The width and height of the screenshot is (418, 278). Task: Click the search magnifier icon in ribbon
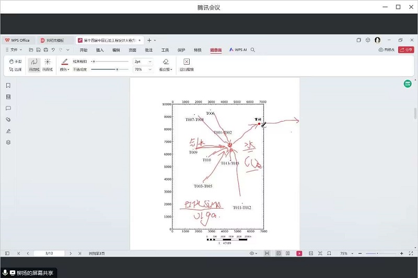(253, 50)
